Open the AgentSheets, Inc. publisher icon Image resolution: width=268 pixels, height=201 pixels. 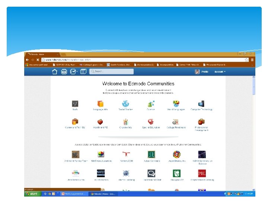(177, 154)
